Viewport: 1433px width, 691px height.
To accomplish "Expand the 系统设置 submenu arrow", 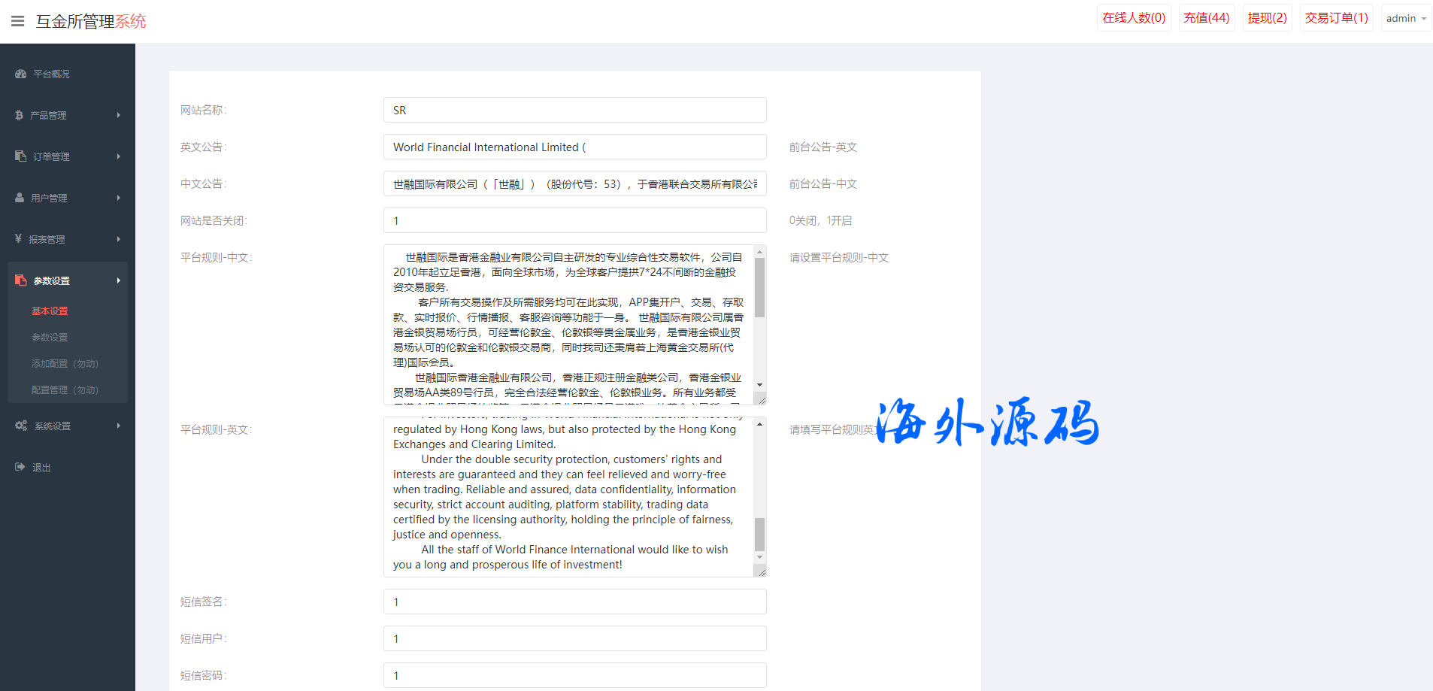I will (x=119, y=426).
